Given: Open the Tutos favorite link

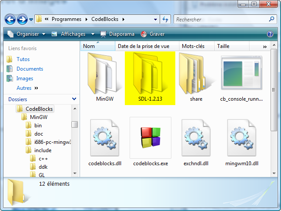Looking at the screenshot, I should tap(23, 59).
